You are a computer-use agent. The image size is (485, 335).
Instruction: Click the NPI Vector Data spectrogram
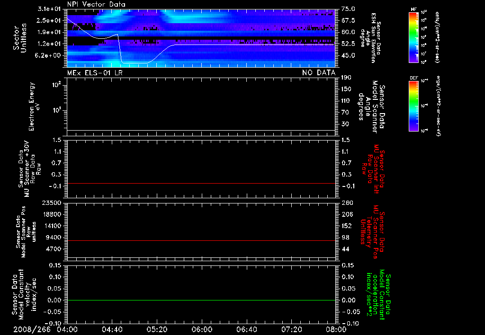201,38
